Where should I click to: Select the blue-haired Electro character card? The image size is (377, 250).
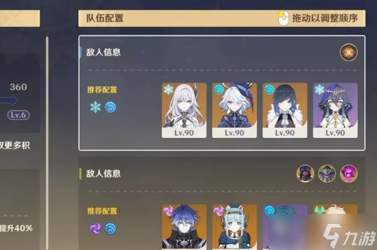pos(184,227)
